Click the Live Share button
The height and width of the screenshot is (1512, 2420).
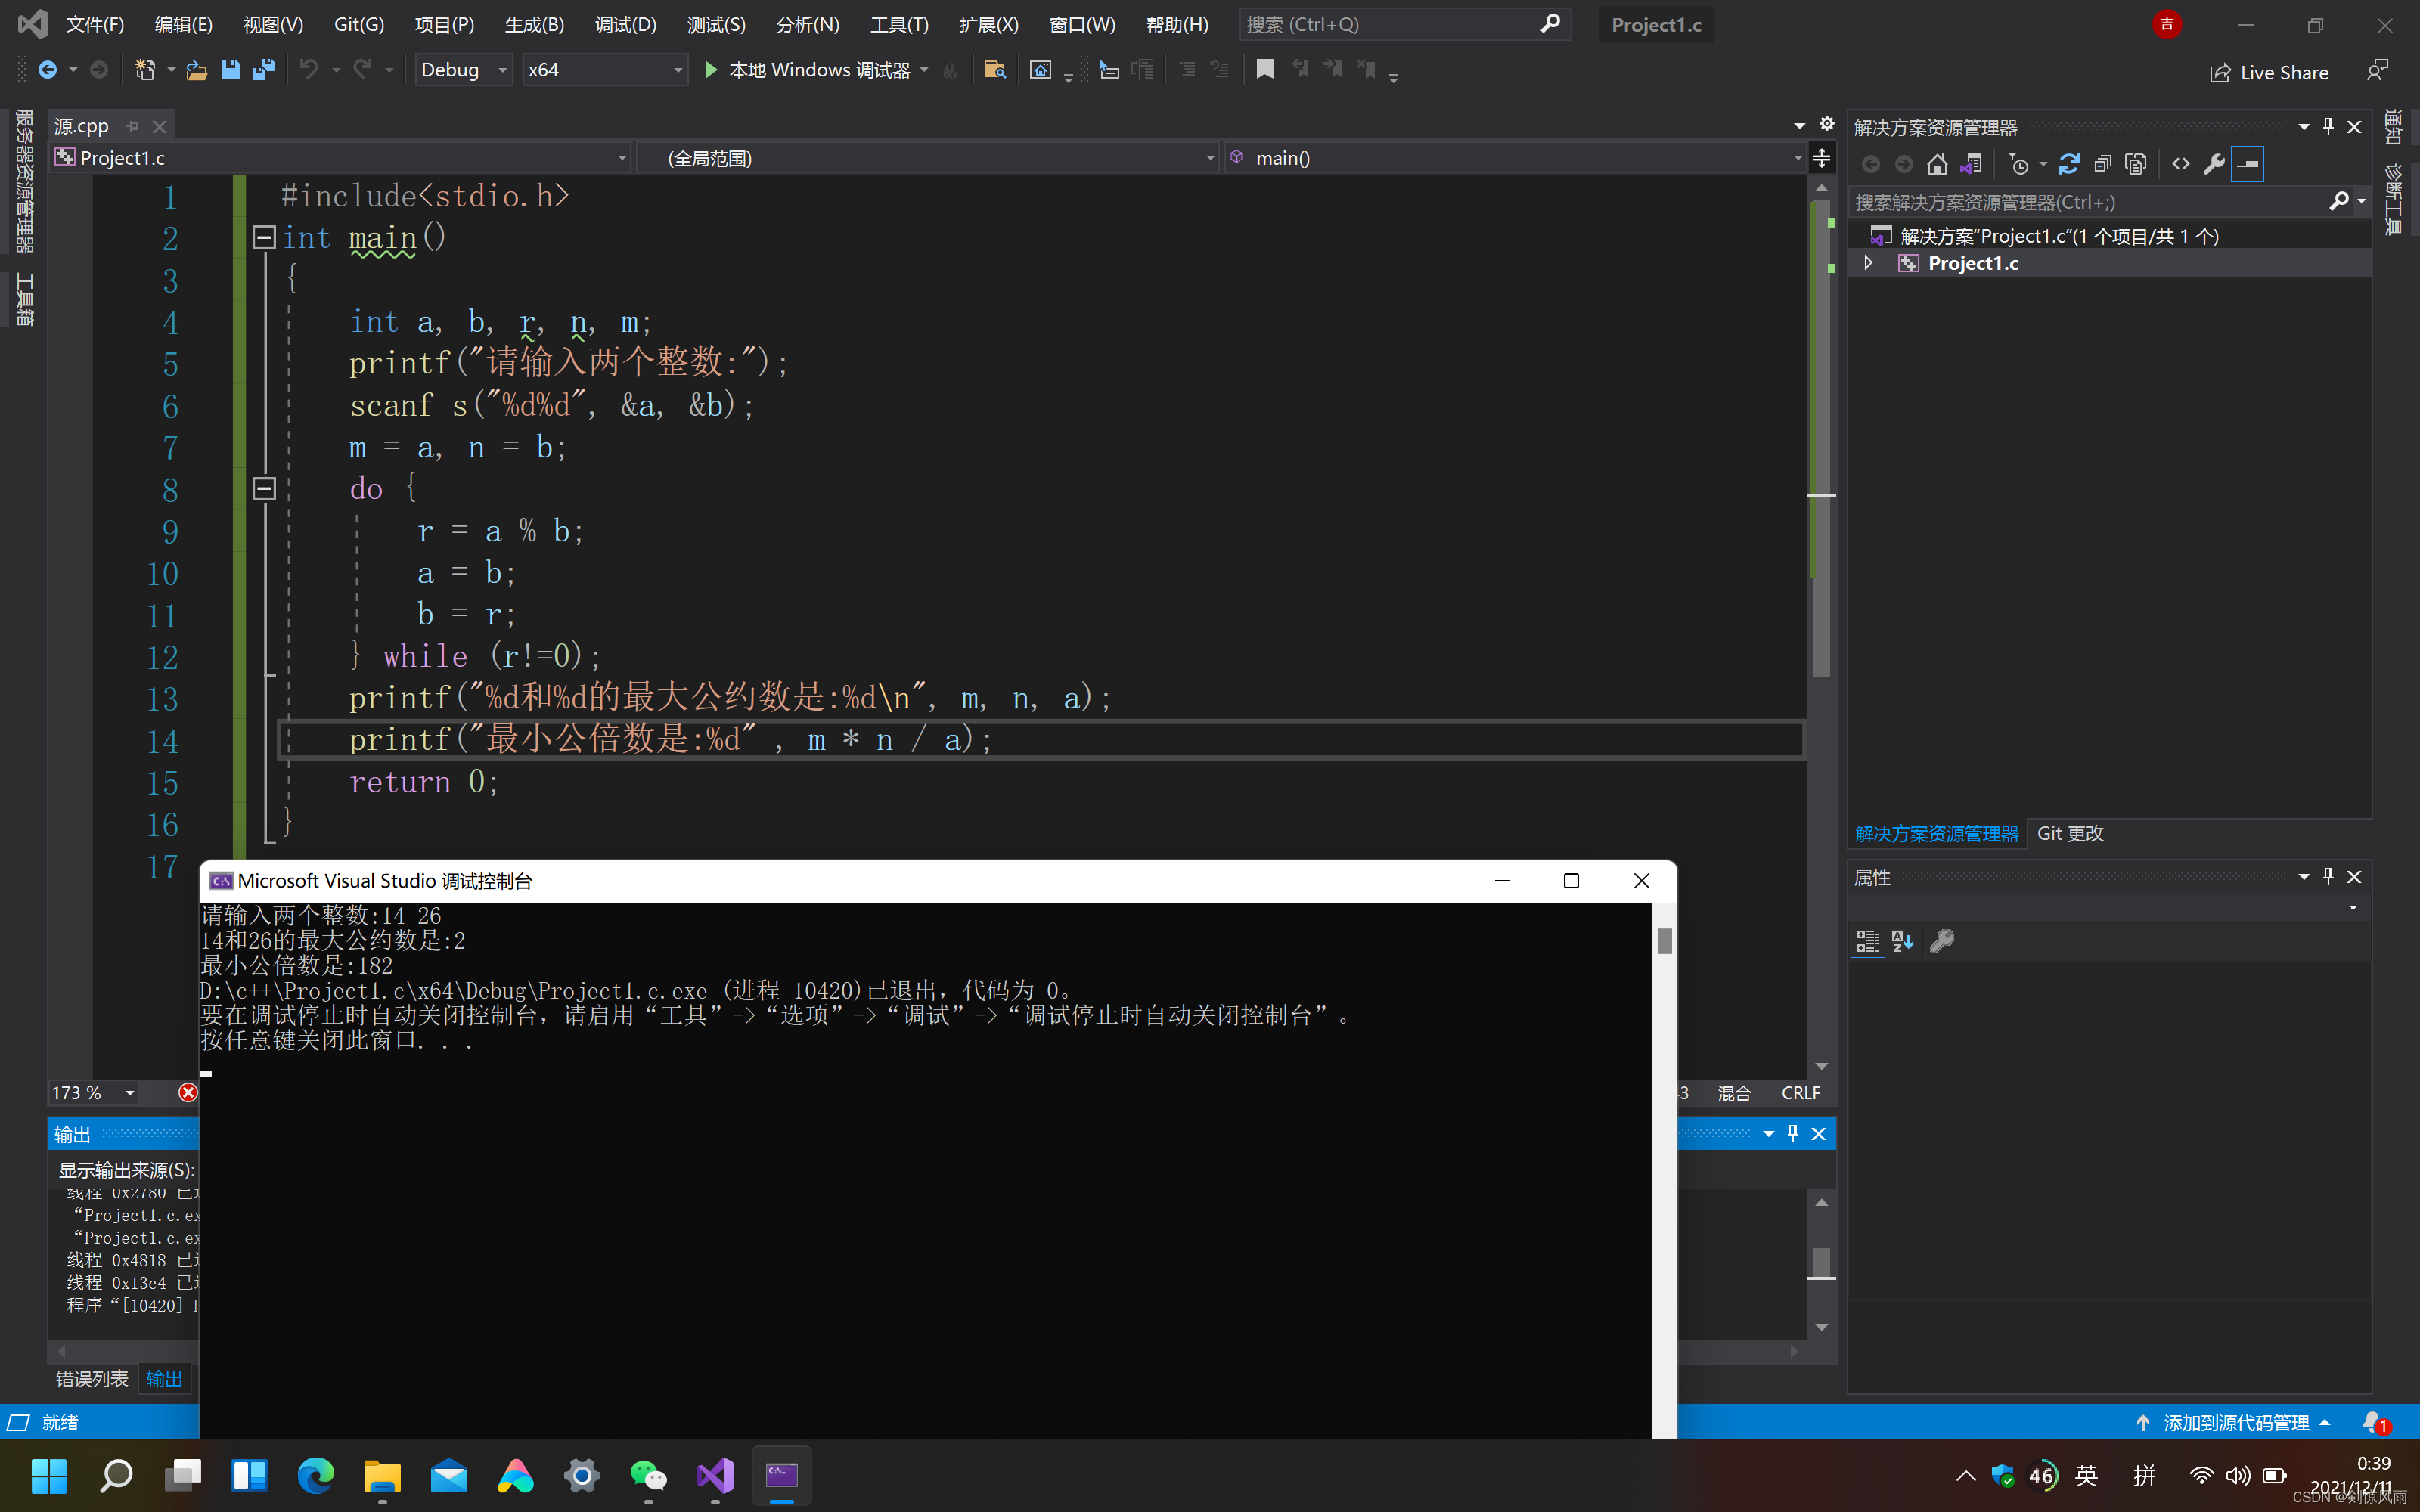2269,72
